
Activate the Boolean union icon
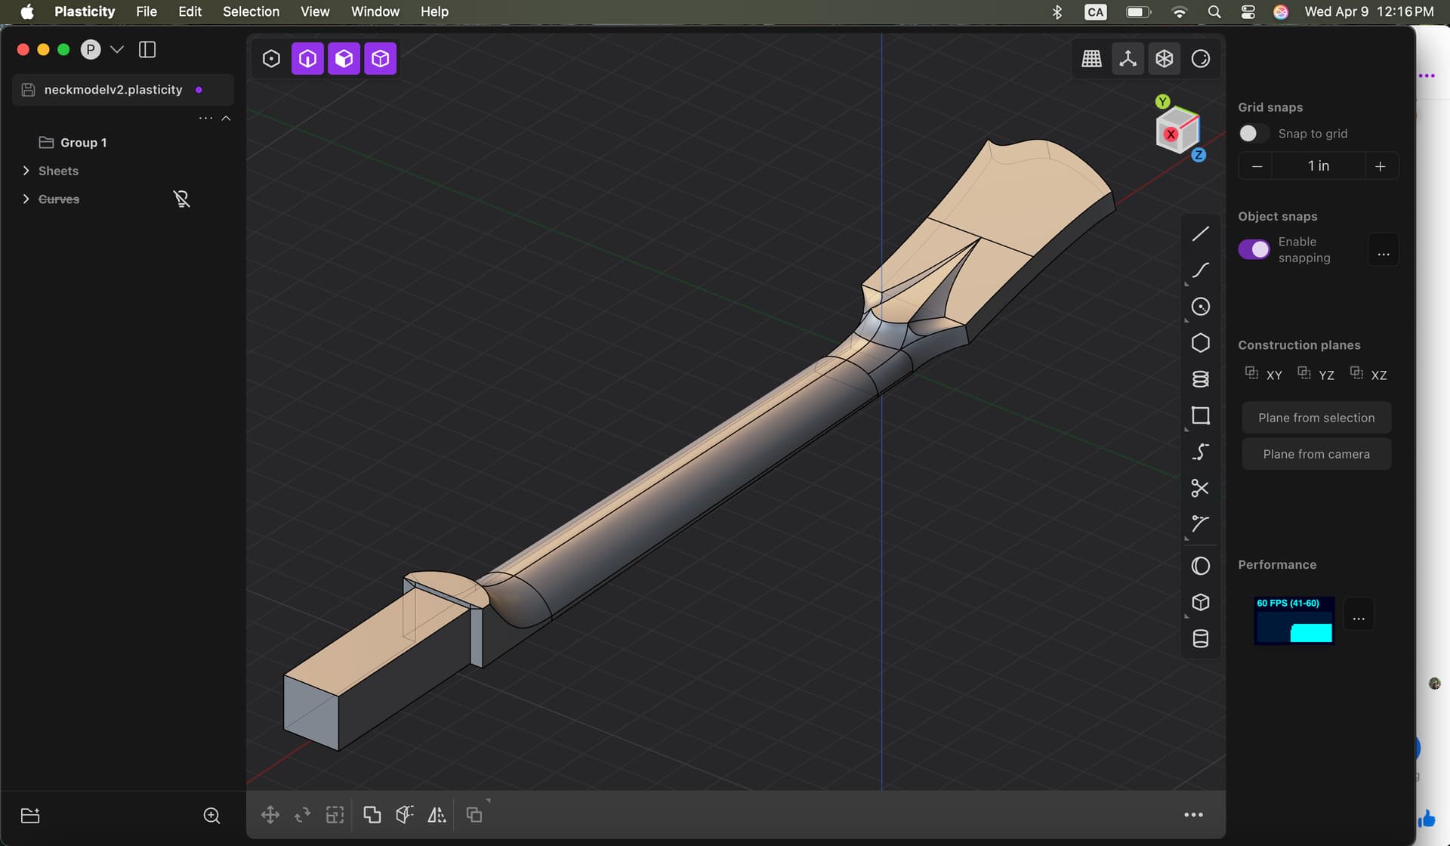click(372, 815)
